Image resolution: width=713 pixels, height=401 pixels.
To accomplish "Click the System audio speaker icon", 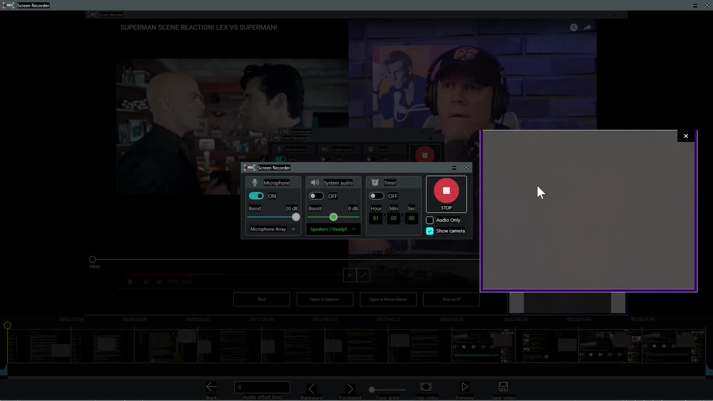I will point(315,183).
